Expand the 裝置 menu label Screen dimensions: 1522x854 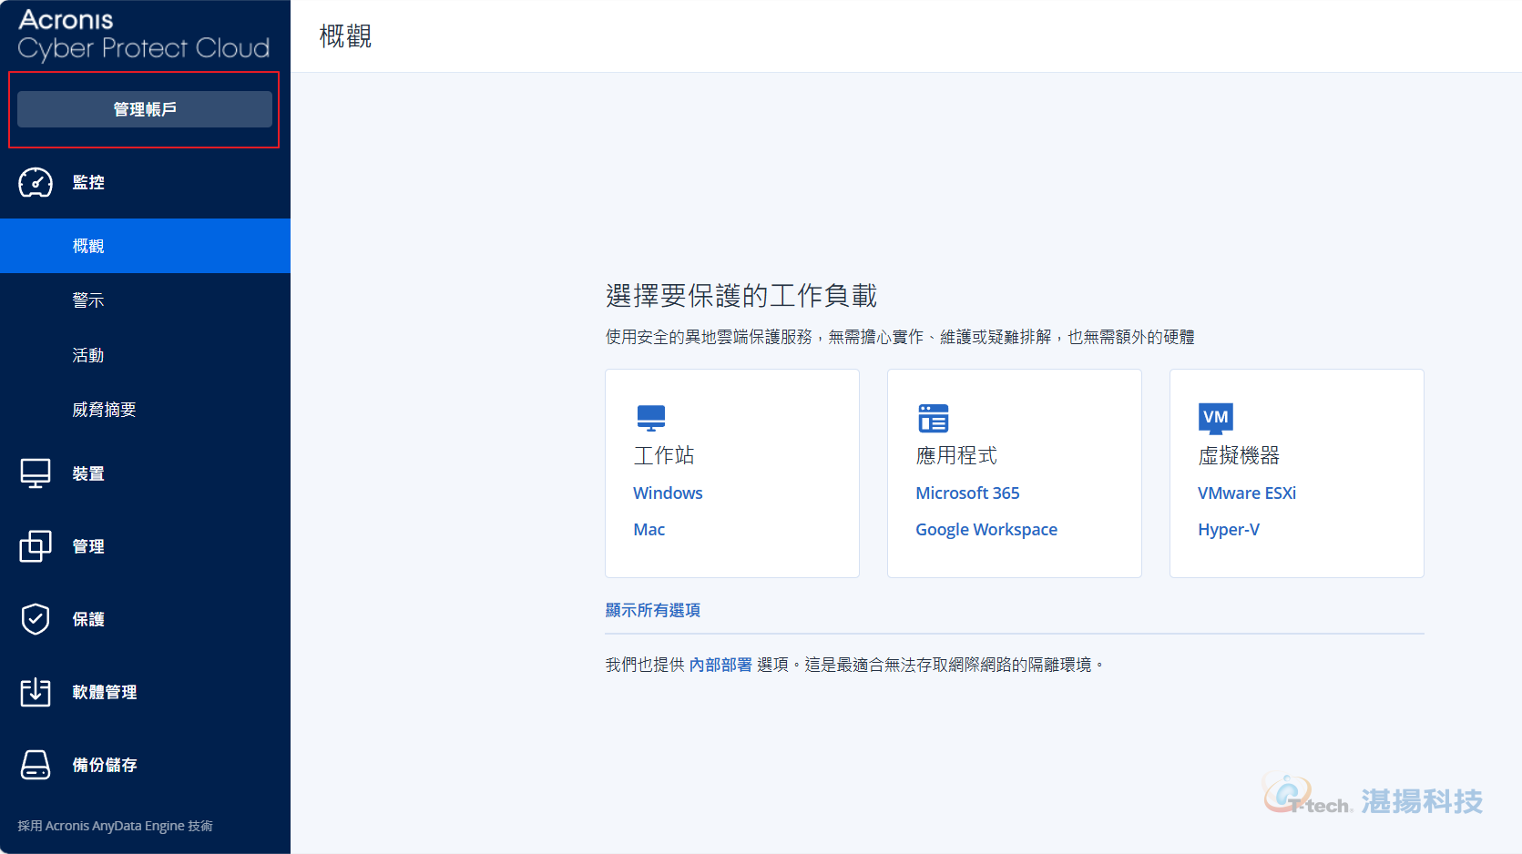point(88,473)
